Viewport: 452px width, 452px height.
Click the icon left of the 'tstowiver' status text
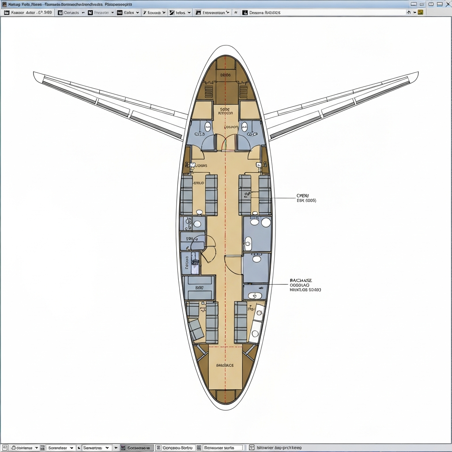252,448
